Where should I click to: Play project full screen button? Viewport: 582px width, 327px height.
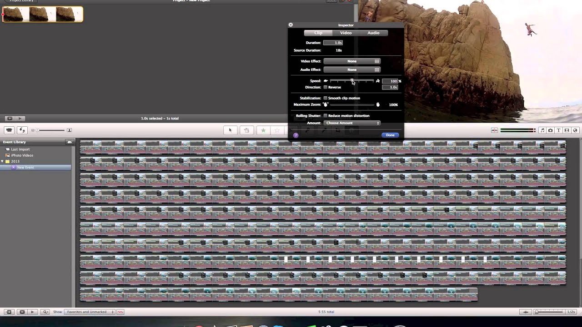[x=9, y=119]
